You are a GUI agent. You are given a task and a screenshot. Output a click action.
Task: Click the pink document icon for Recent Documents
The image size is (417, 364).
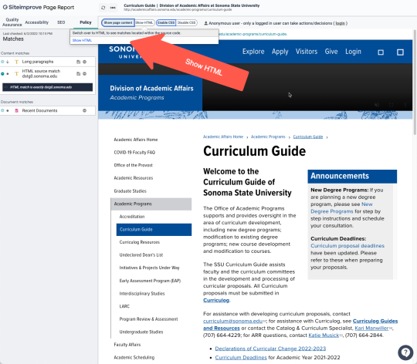pyautogui.click(x=16, y=110)
